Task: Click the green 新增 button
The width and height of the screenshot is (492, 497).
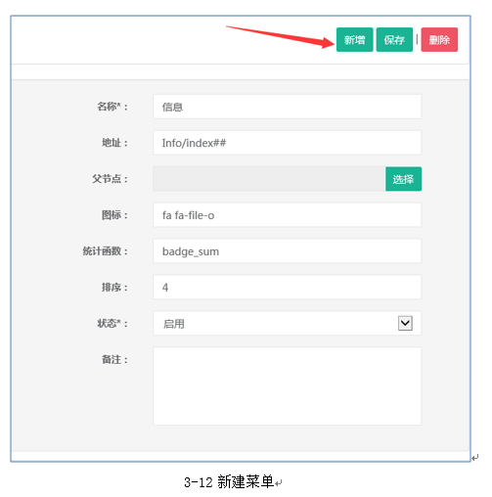Action: pyautogui.click(x=354, y=40)
